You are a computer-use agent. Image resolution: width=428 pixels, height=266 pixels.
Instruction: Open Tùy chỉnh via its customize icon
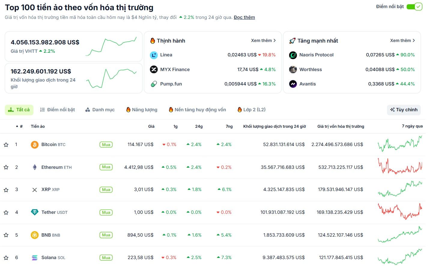tap(403, 110)
